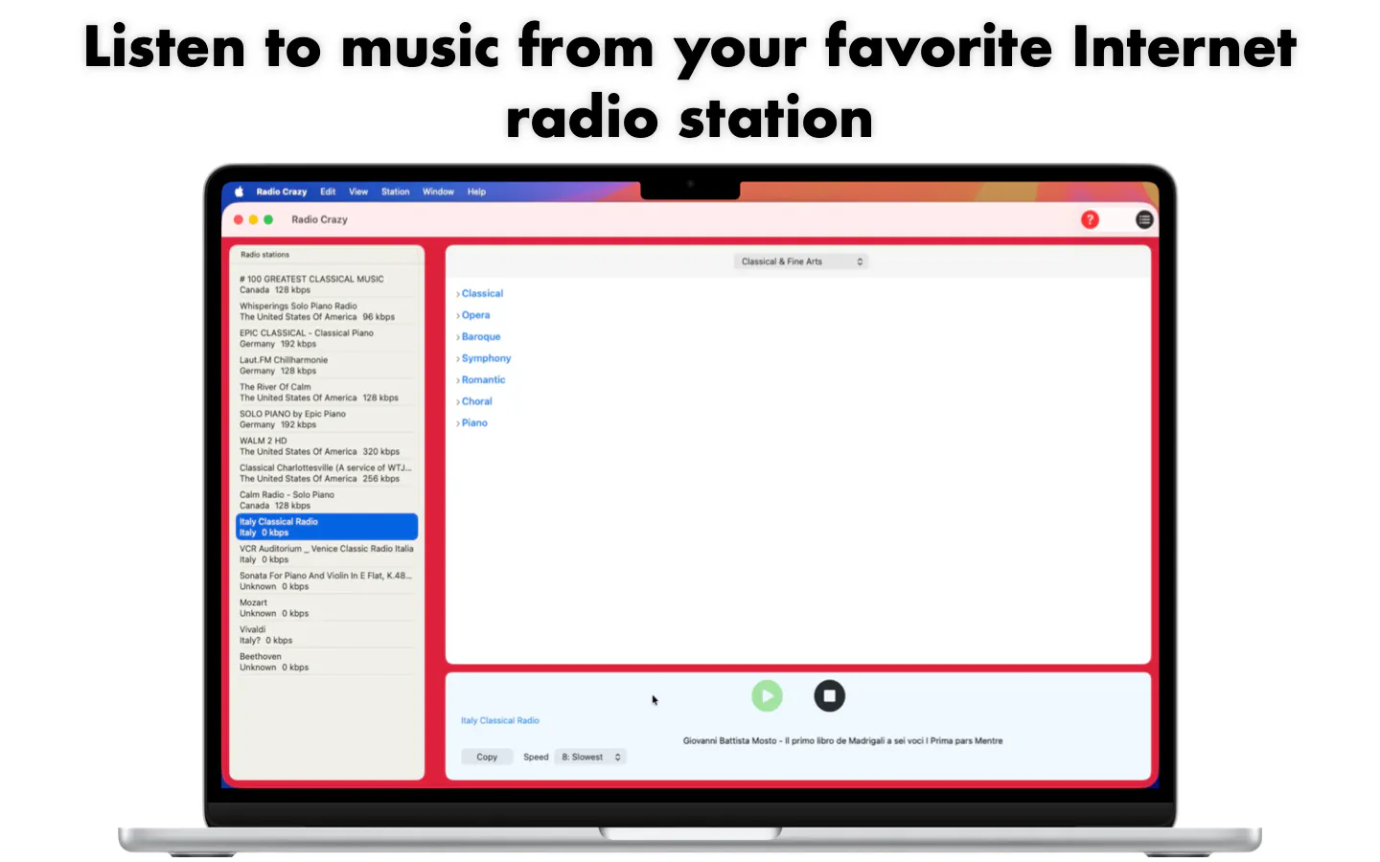Select the Mozart station
Screen dimensions: 1380x862
point(327,607)
